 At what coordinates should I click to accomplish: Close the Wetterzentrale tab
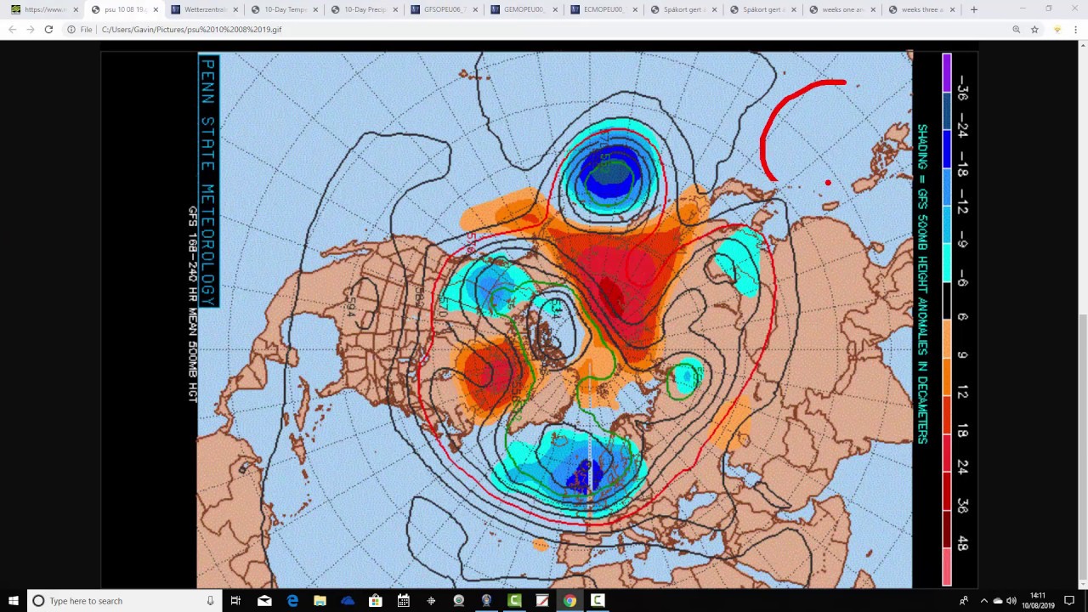pyautogui.click(x=235, y=9)
